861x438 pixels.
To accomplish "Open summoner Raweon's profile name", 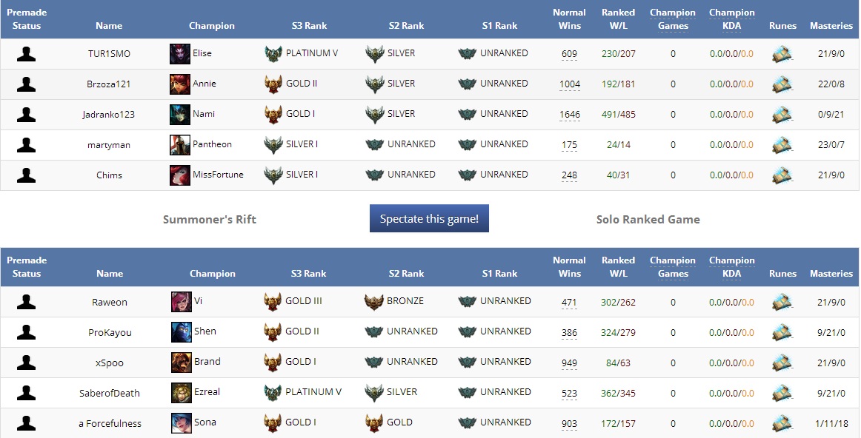I will [x=110, y=302].
